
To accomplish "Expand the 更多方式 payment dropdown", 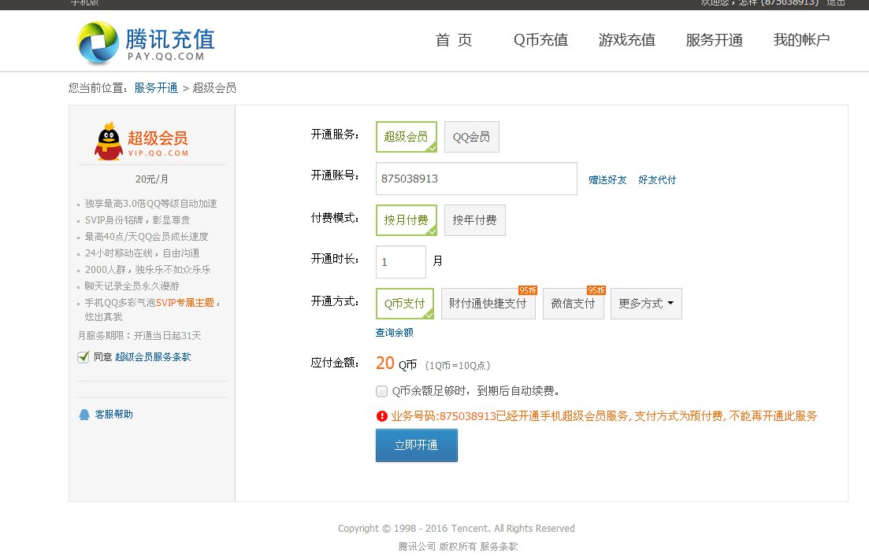I will point(645,304).
